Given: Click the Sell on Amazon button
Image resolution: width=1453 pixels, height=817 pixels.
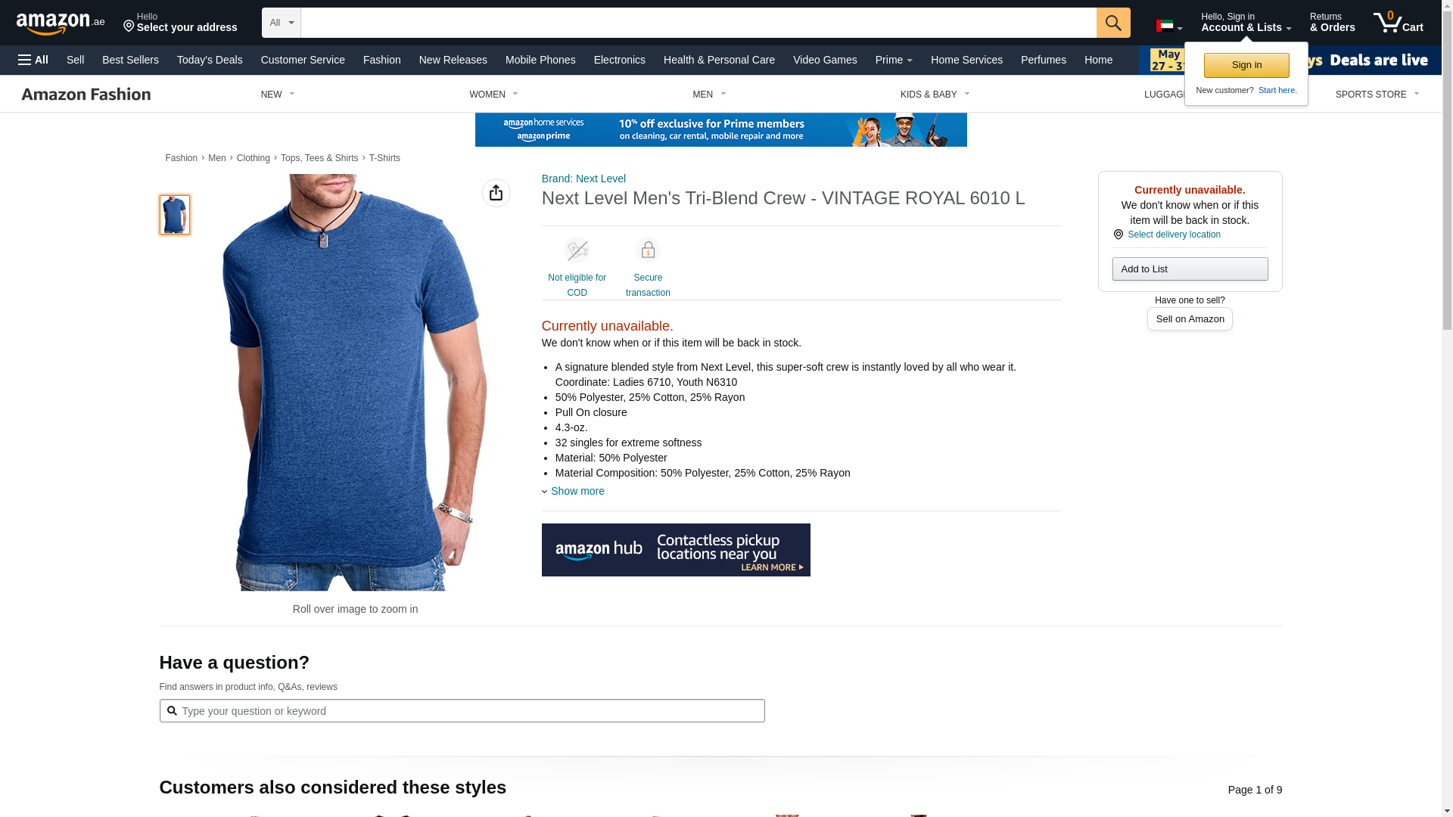Looking at the screenshot, I should coord(1190,318).
